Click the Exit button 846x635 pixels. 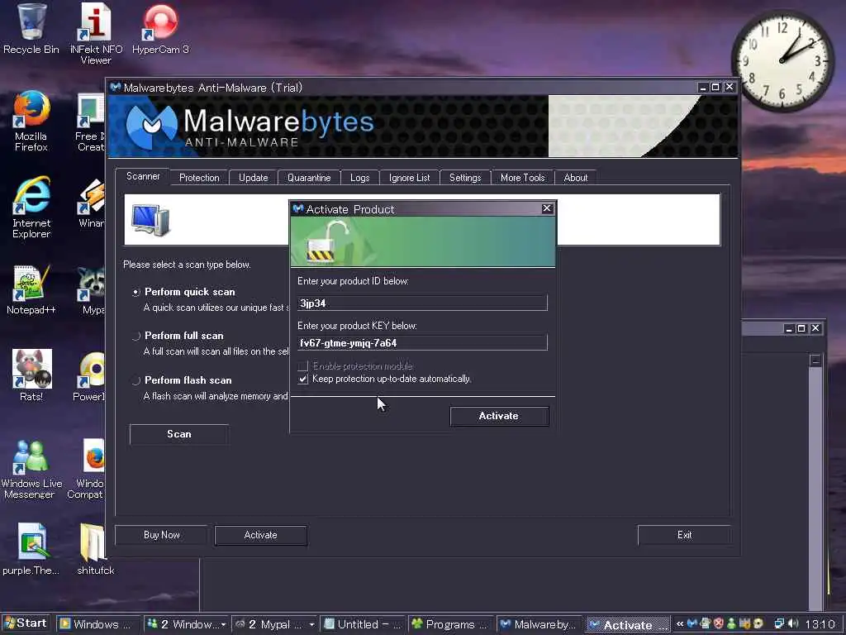click(684, 535)
